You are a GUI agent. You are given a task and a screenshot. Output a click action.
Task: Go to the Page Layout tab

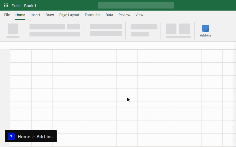pyautogui.click(x=69, y=15)
